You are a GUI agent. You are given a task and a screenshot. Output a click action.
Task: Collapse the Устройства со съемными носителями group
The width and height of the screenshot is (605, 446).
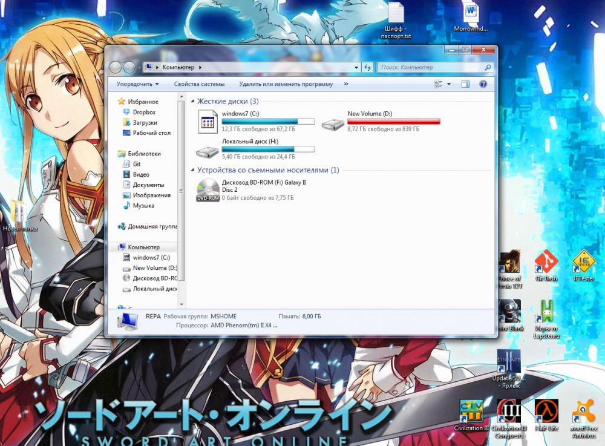tap(192, 170)
